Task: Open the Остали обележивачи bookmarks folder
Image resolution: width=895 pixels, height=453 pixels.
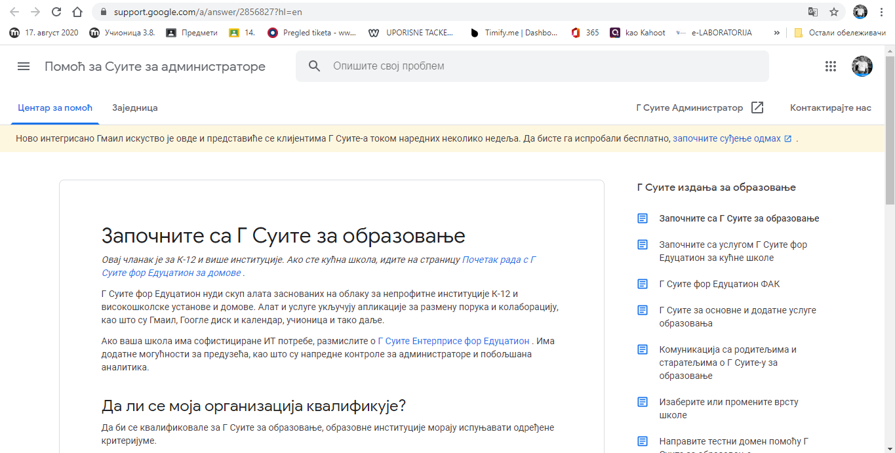Action: point(839,32)
